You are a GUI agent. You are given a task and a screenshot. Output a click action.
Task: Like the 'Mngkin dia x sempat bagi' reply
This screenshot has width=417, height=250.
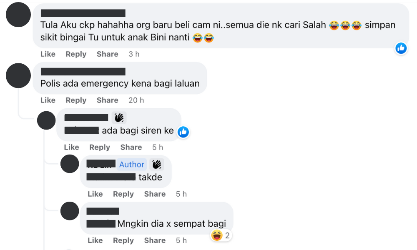95,240
